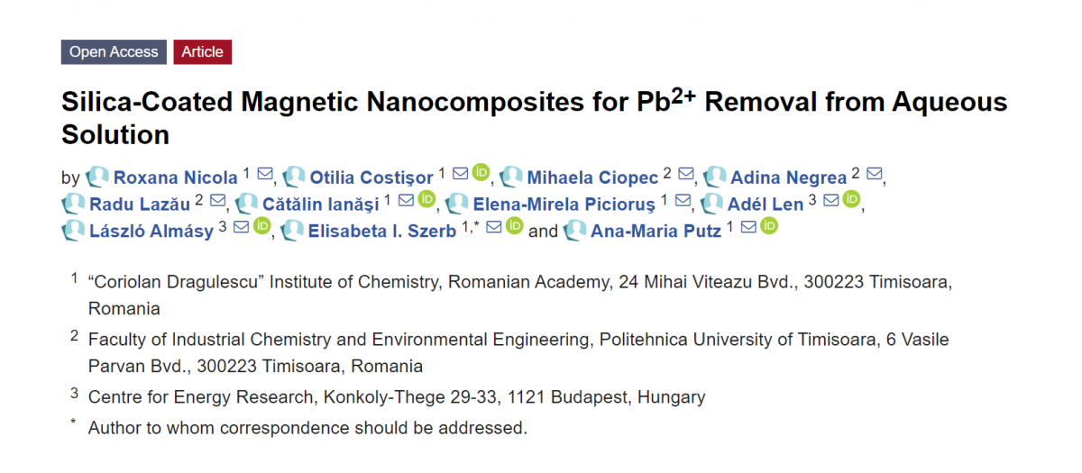Click the Open Access label badge
Screen dimensions: 1082x473
pyautogui.click(x=114, y=51)
